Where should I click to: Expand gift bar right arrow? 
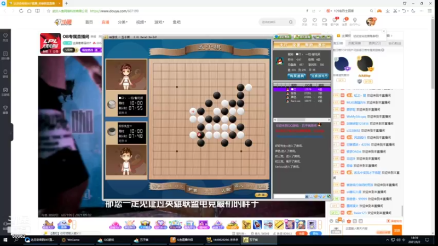320,224
